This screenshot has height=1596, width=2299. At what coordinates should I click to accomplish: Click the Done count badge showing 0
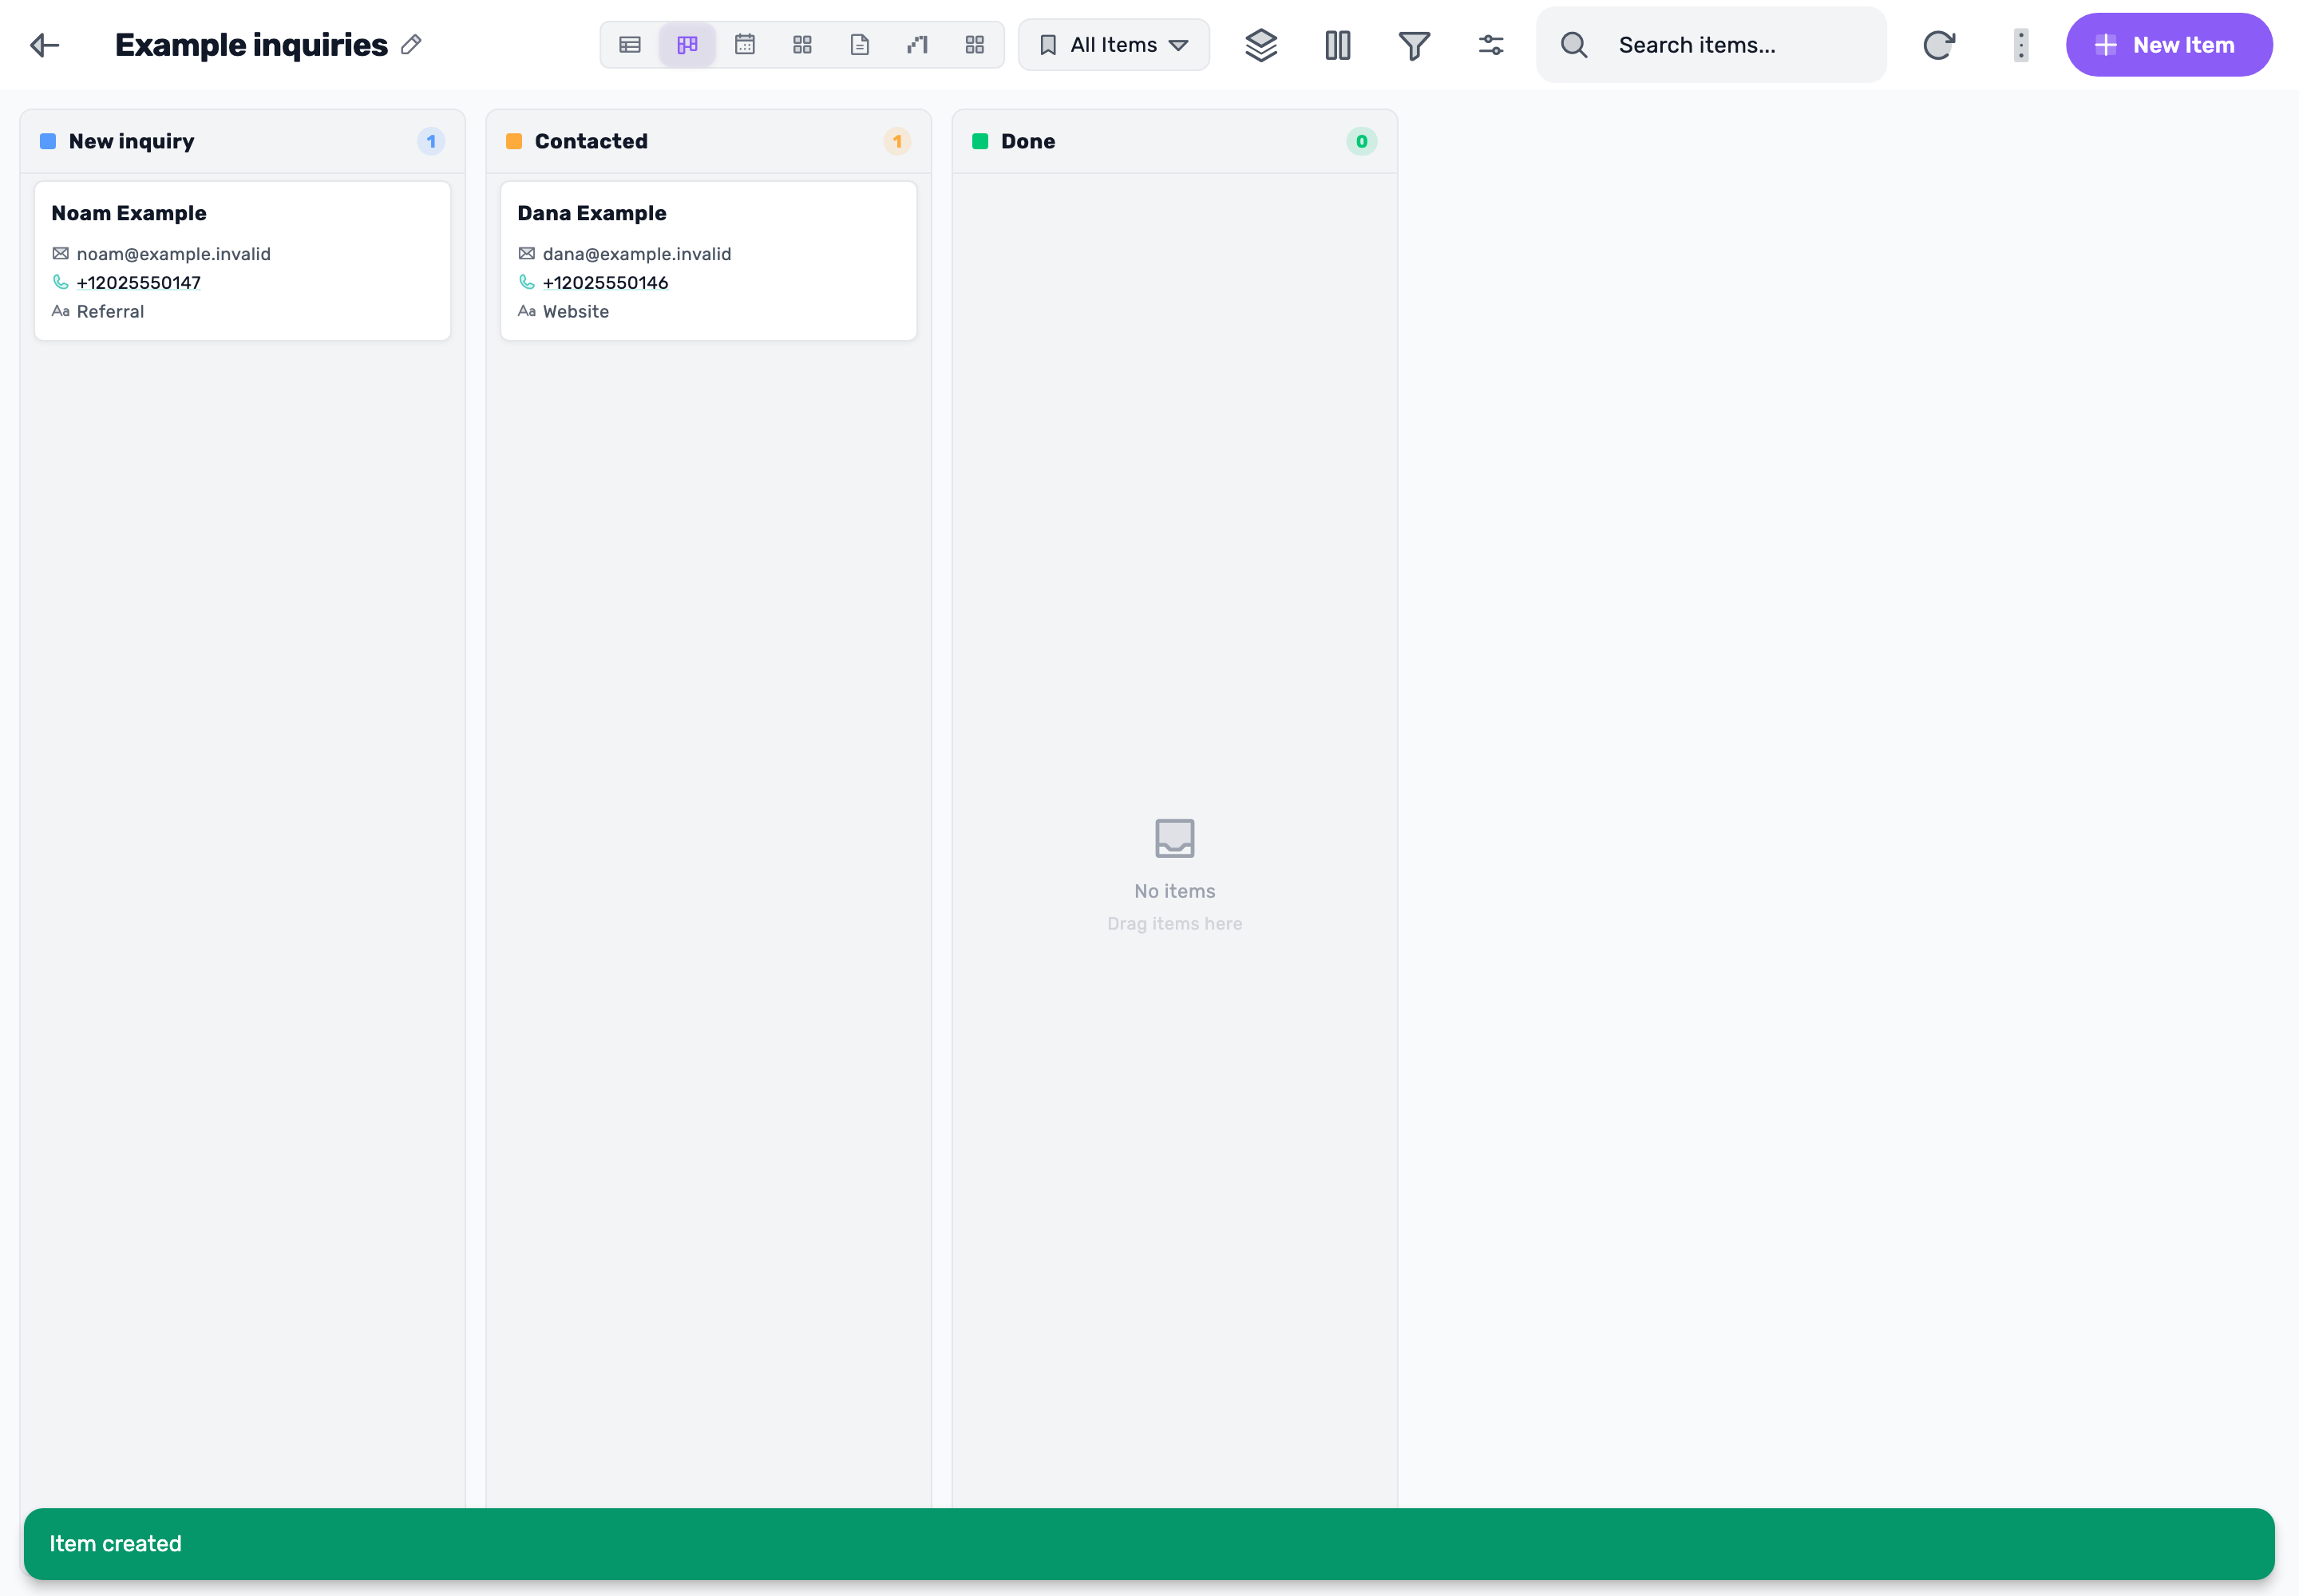click(x=1362, y=141)
